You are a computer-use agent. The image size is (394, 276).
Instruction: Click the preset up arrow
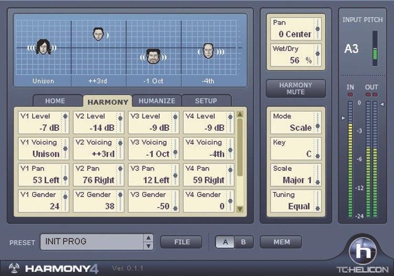pos(149,238)
